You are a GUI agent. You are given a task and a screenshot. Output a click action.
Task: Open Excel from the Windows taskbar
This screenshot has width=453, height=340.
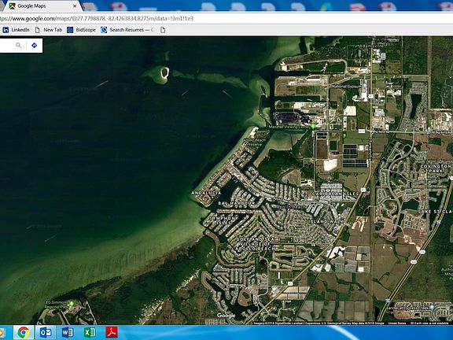coord(90,332)
